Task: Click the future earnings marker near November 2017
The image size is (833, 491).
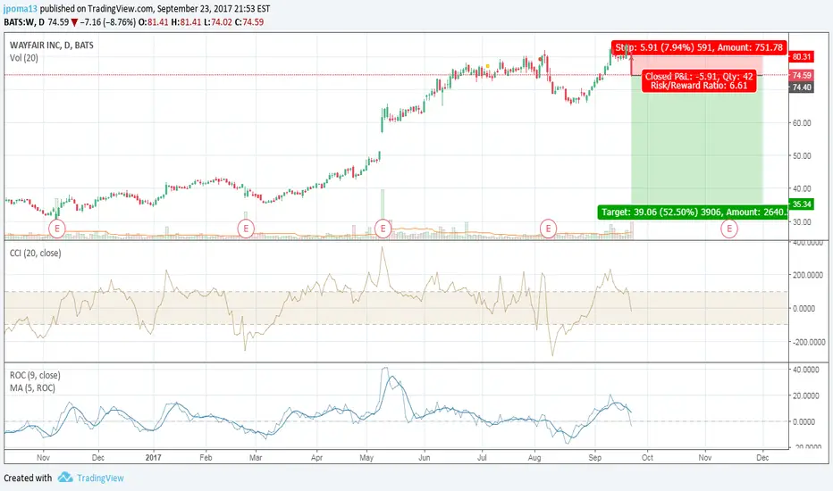Action: click(729, 229)
